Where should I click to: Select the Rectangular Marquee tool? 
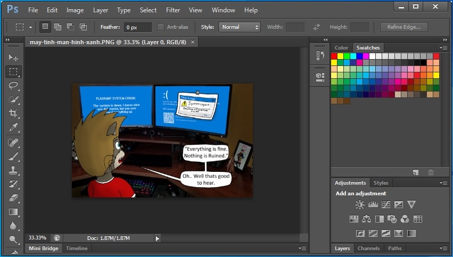pos(13,71)
